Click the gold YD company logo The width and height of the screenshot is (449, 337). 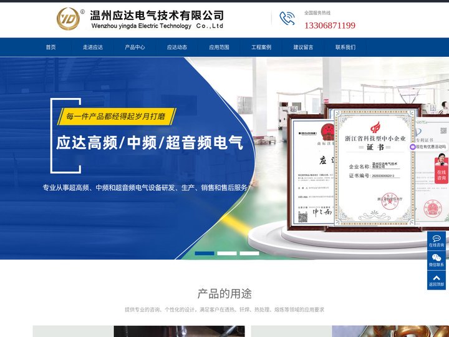[x=68, y=19]
